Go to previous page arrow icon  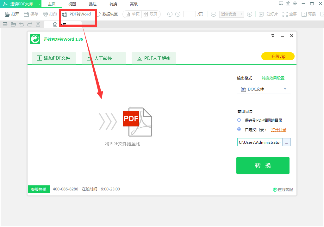170,14
